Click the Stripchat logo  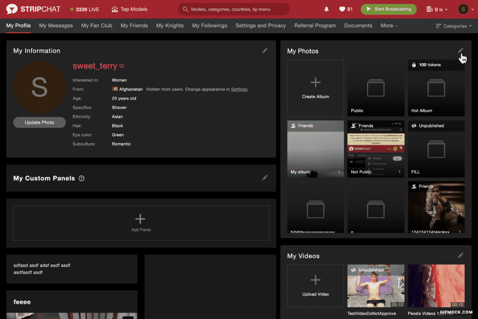pyautogui.click(x=33, y=9)
